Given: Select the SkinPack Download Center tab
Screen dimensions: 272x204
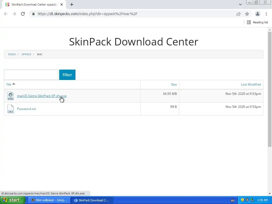Looking at the screenshot, I should pos(34,5).
